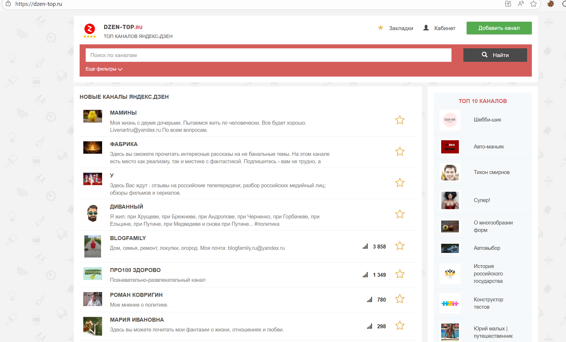
Task: Click the browser favorites star icon
Action: pos(533,4)
